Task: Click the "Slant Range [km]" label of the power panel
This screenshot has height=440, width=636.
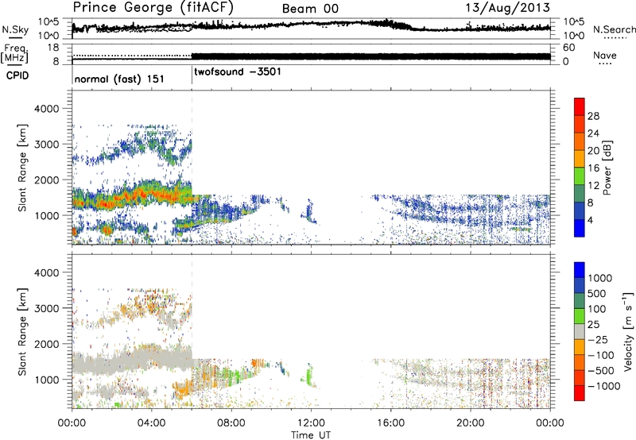Action: tap(22, 168)
